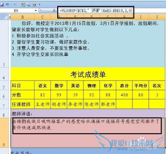Select column I header
The height and width of the screenshot is (154, 166).
[140, 17]
